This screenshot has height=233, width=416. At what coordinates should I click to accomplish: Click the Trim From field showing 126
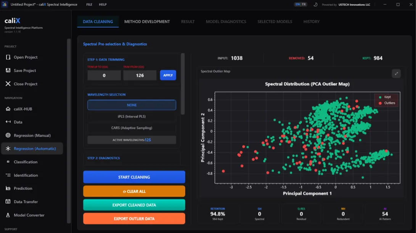click(x=140, y=75)
